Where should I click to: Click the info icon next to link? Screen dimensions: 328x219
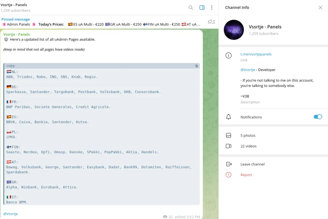click(x=229, y=55)
